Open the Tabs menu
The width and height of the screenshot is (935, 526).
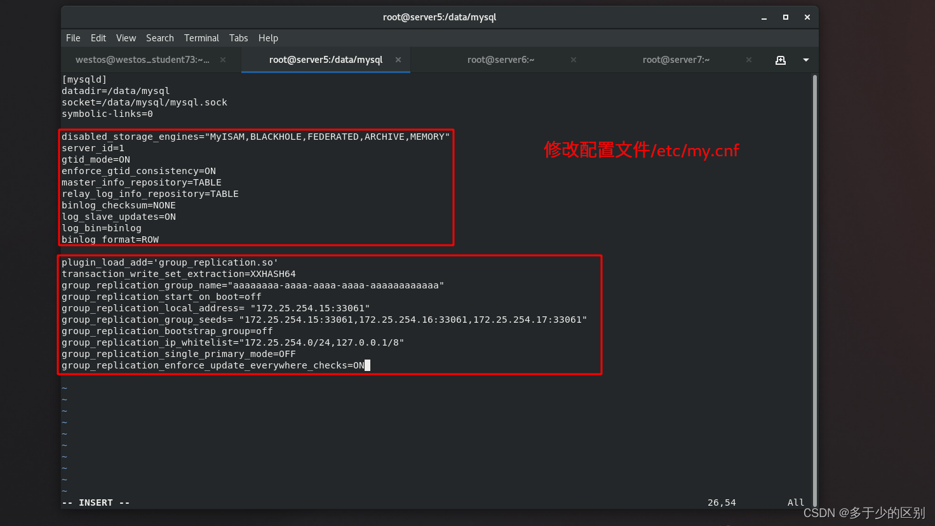[x=239, y=38]
